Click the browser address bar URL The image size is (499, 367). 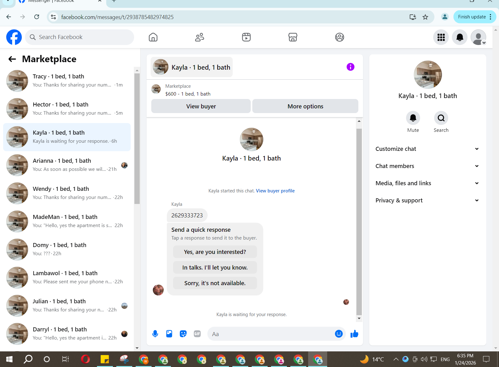tap(117, 17)
